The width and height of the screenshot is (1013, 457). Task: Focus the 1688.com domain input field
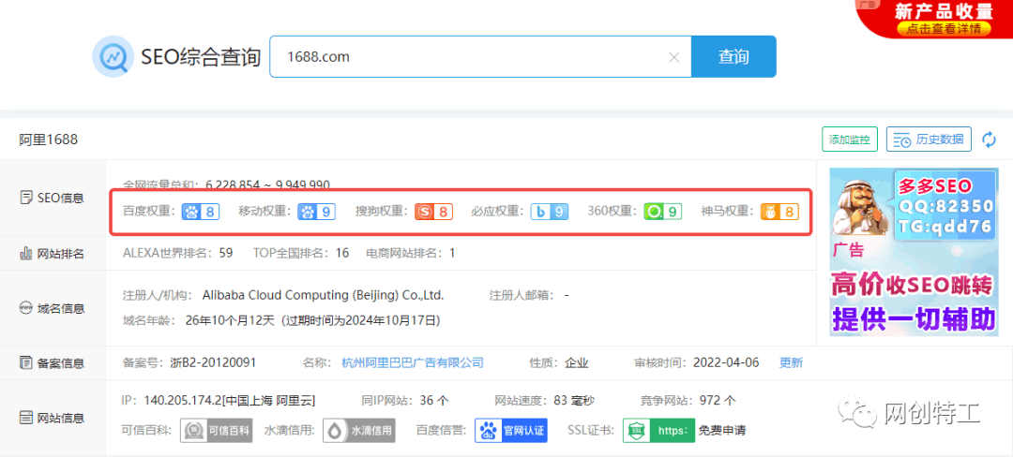(480, 57)
